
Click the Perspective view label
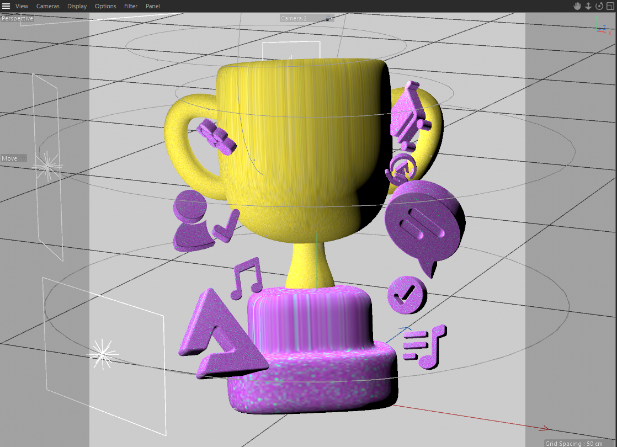(17, 18)
